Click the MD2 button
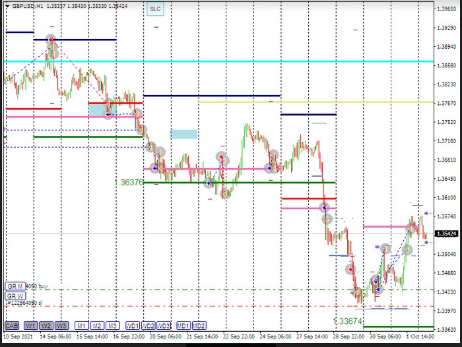Image resolution: width=462 pixels, height=347 pixels. 199,326
